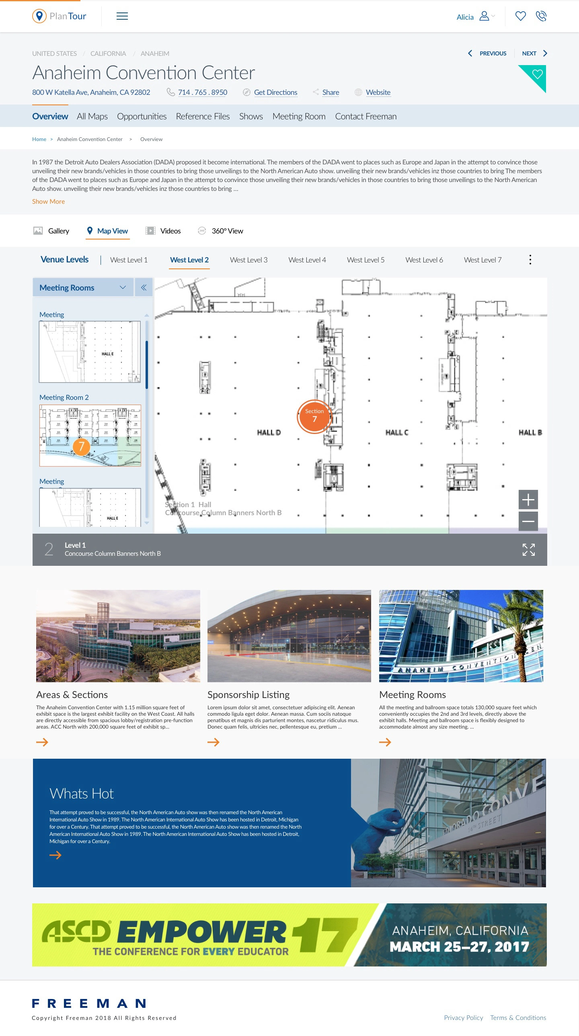This screenshot has width=579, height=1036.
Task: Select West Level 7
Action: point(482,260)
